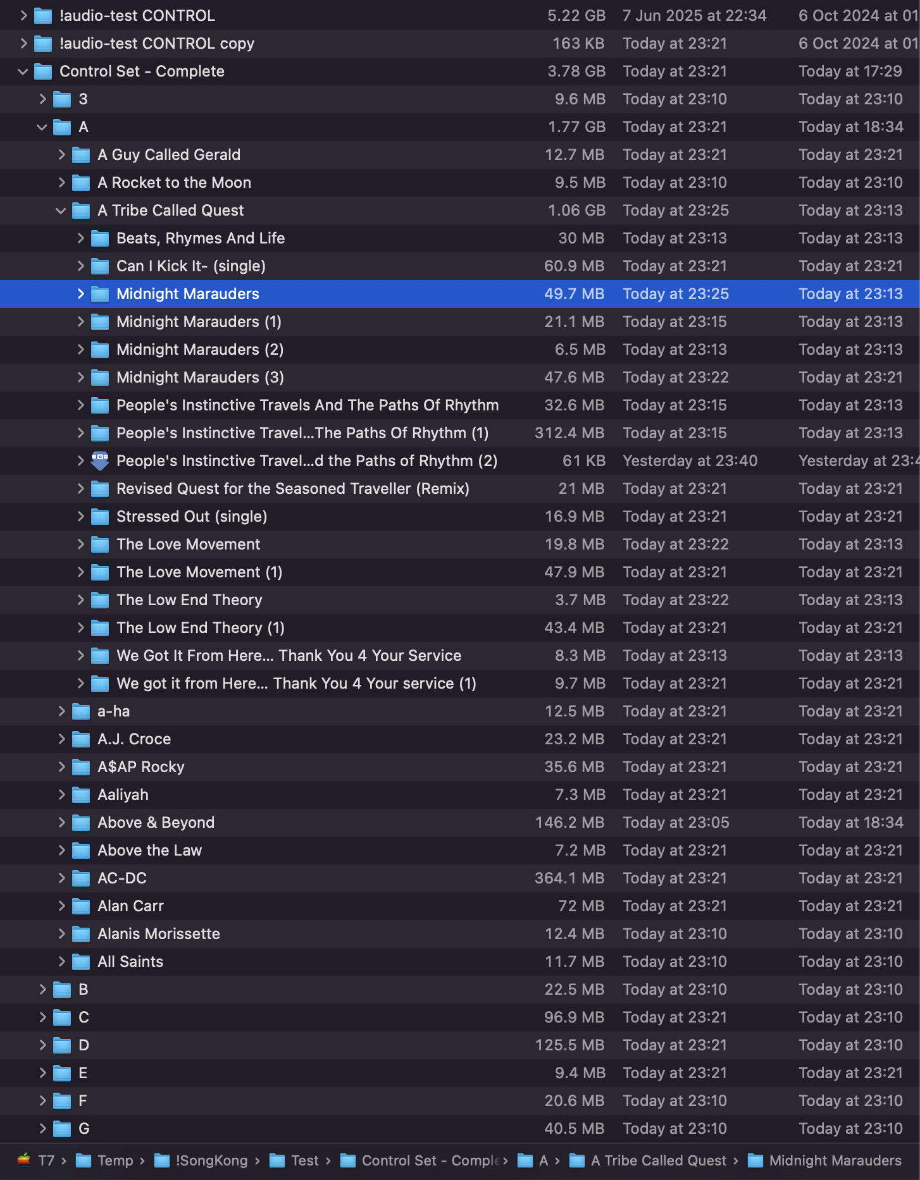Click the 61 KB size value

pos(583,461)
